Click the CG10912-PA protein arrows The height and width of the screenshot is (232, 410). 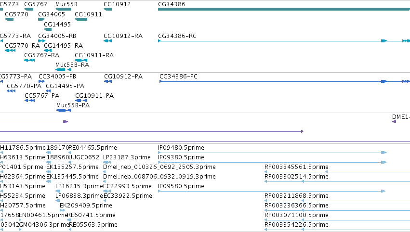[x=108, y=81]
